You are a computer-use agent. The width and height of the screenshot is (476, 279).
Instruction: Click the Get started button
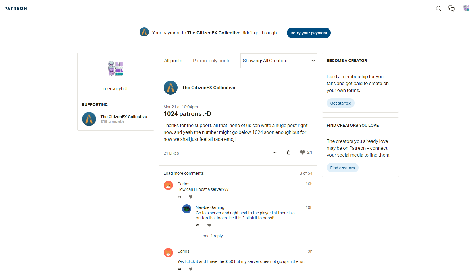pos(341,103)
